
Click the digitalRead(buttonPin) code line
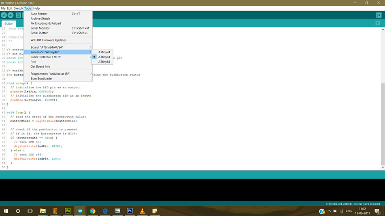pyautogui.click(x=43, y=121)
